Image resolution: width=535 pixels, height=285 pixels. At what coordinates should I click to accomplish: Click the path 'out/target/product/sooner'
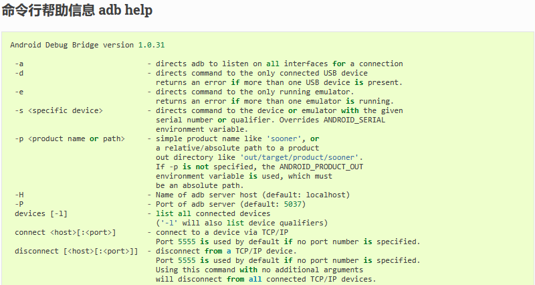pos(299,157)
